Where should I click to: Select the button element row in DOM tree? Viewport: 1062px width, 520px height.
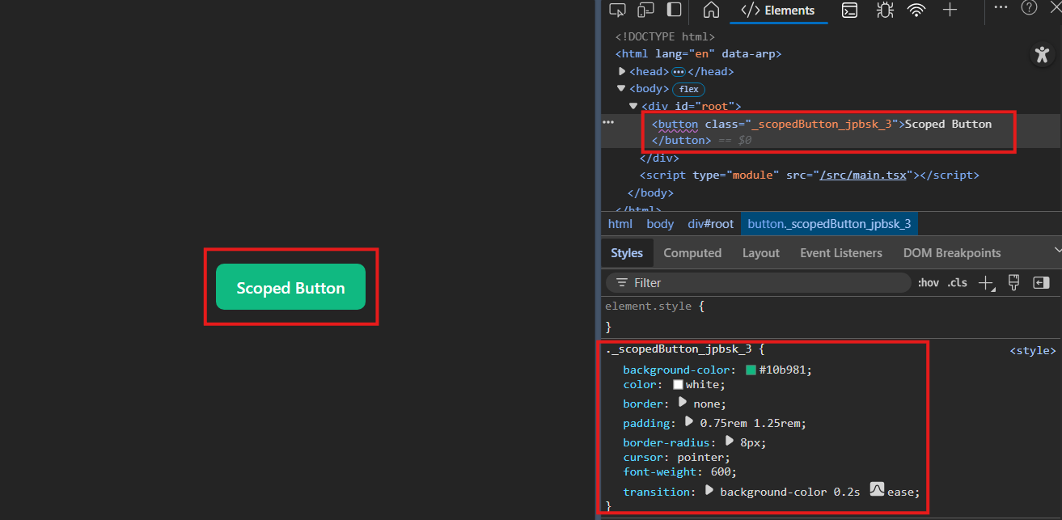(831, 132)
